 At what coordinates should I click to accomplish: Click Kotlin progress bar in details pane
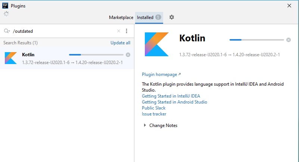257,40
